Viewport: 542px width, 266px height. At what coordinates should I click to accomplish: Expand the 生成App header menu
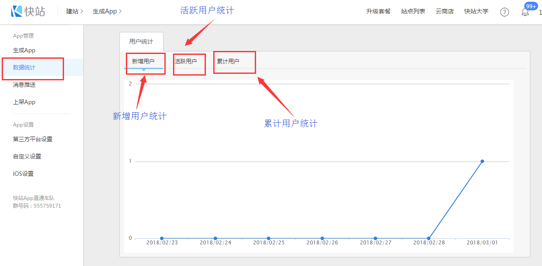(x=107, y=11)
